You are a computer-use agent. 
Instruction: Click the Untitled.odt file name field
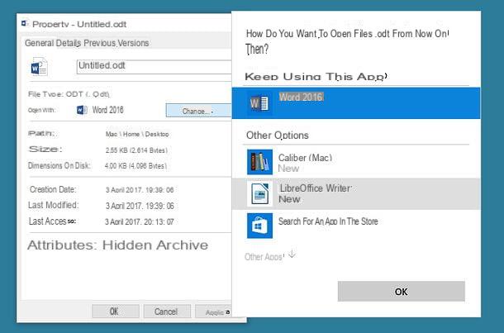154,67
